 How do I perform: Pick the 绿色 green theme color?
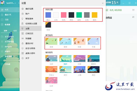tap(79, 15)
